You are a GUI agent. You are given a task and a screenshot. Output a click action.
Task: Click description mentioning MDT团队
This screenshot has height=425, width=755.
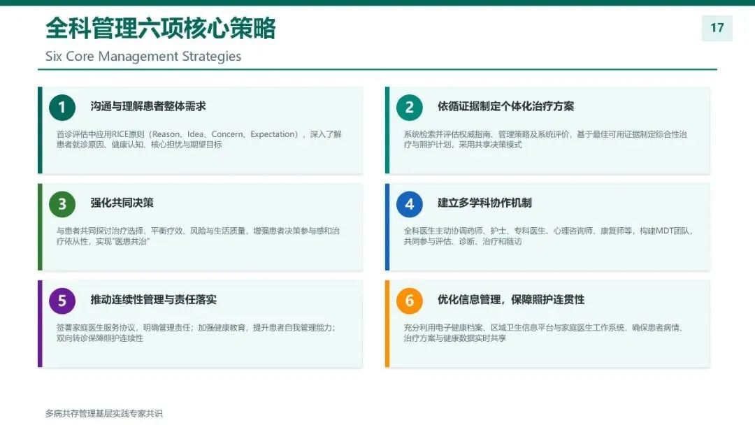(x=549, y=236)
